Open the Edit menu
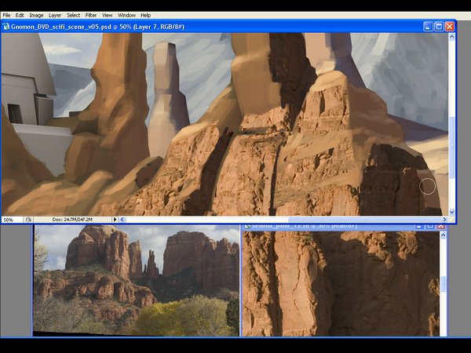The height and width of the screenshot is (353, 471). (x=20, y=15)
